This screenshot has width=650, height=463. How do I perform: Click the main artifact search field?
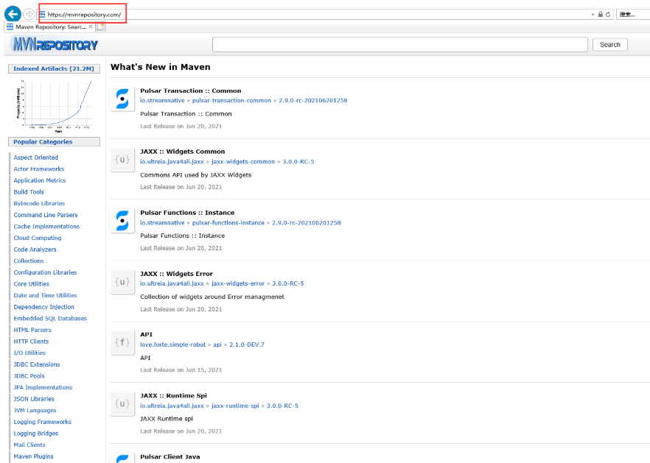click(x=400, y=45)
